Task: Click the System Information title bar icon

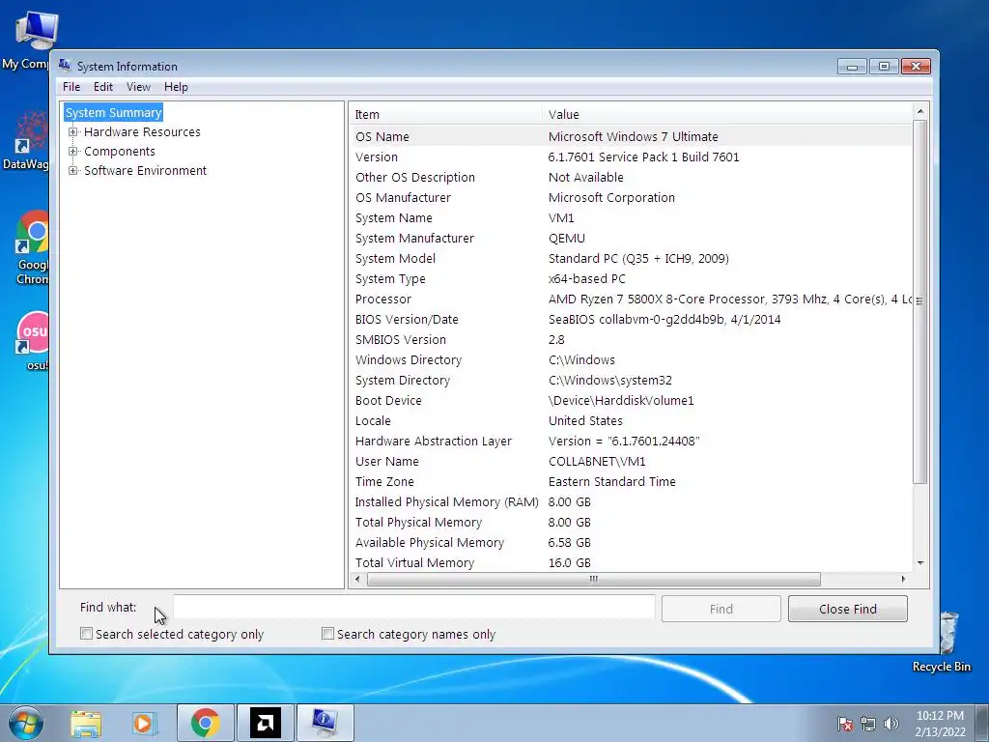Action: [x=65, y=65]
